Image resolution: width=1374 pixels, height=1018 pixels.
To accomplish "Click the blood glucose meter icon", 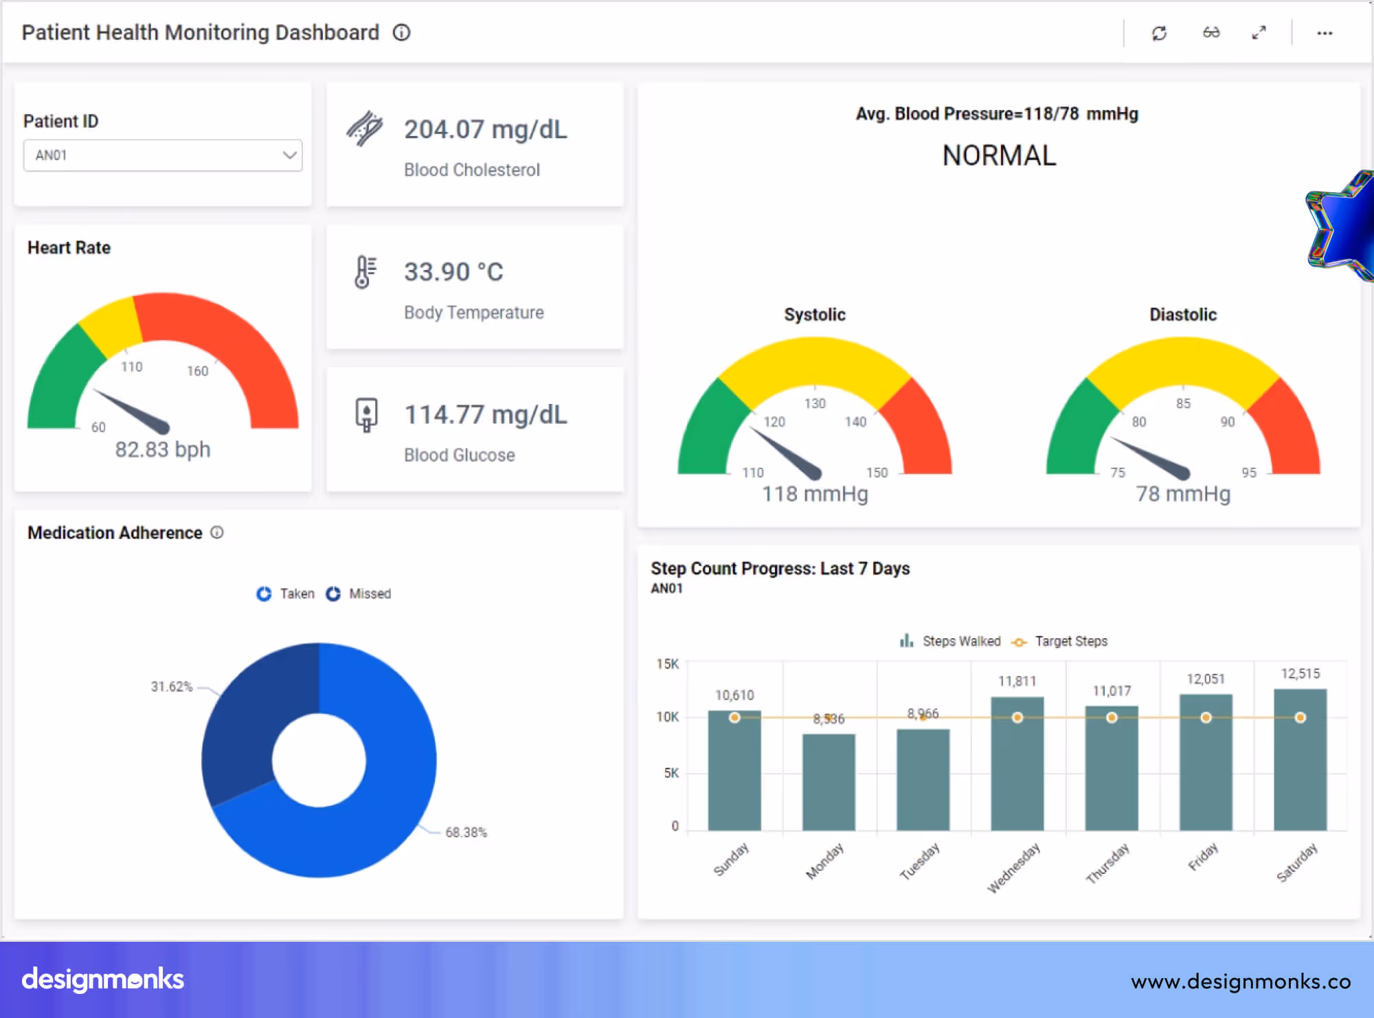I will [x=368, y=413].
